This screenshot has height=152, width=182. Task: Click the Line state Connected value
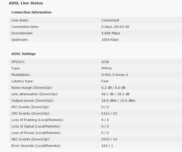pos(110,20)
